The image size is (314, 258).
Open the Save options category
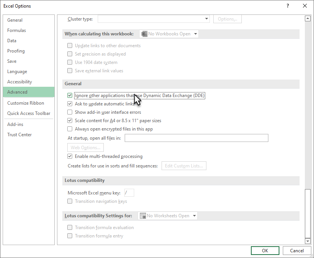(29, 61)
